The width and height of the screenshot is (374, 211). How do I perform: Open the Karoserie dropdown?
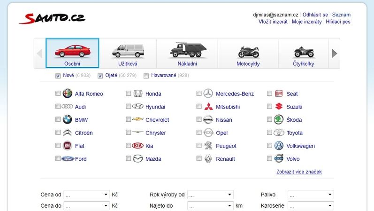311,205
